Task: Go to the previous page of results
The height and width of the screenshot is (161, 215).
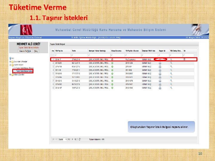Action: [56, 139]
